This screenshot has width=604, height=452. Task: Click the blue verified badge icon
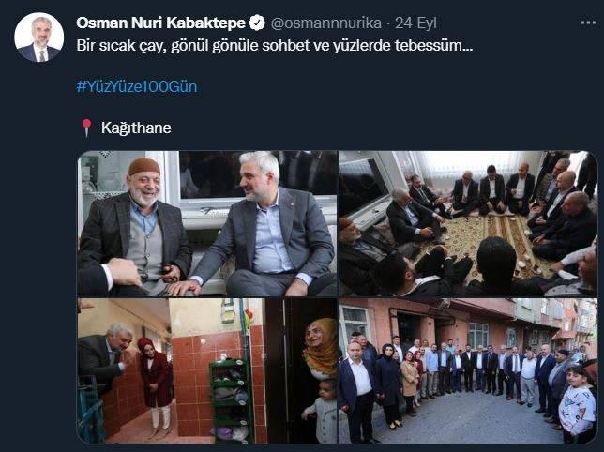click(257, 23)
